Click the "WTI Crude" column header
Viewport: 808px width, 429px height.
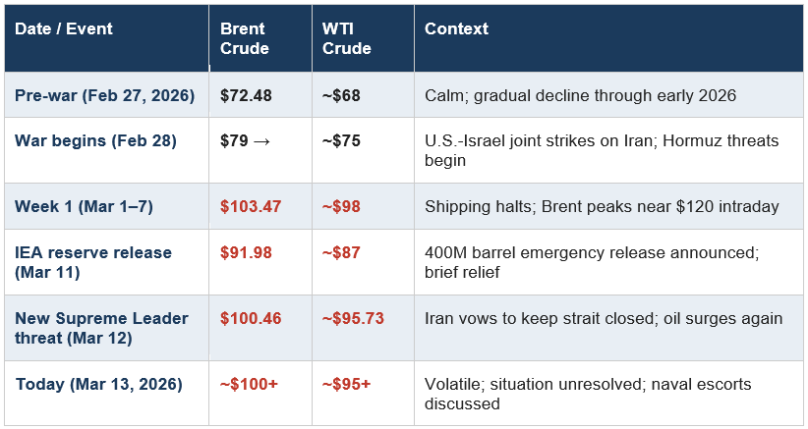pos(346,38)
